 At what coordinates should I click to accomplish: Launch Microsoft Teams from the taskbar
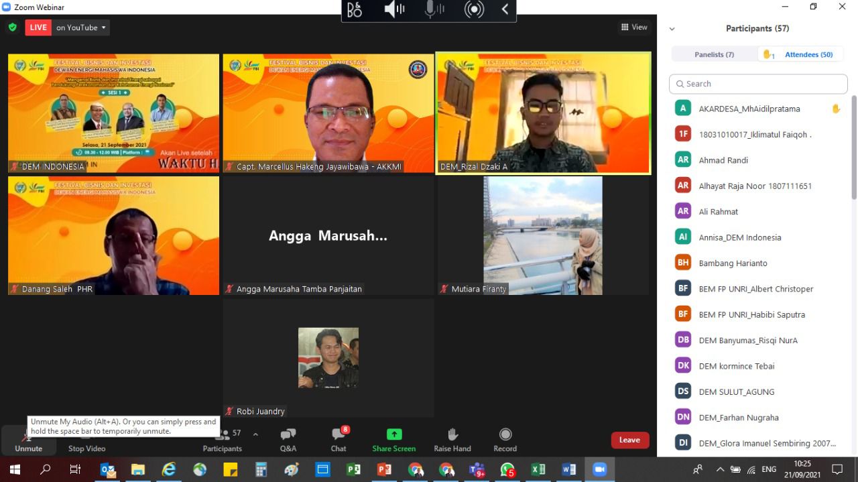(477, 470)
